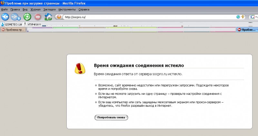Open the Правка menu
Viewport: 258px width, 136px height.
click(x=15, y=10)
